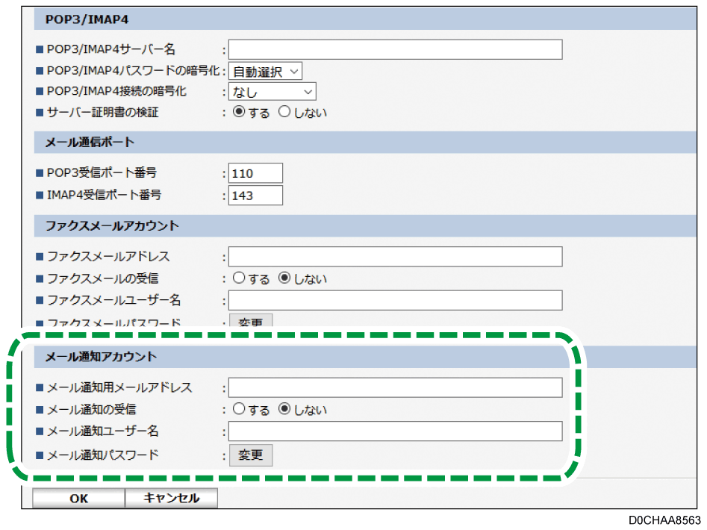Choose しない for ファクスメールの受信
This screenshot has height=530, width=707.
(x=284, y=278)
